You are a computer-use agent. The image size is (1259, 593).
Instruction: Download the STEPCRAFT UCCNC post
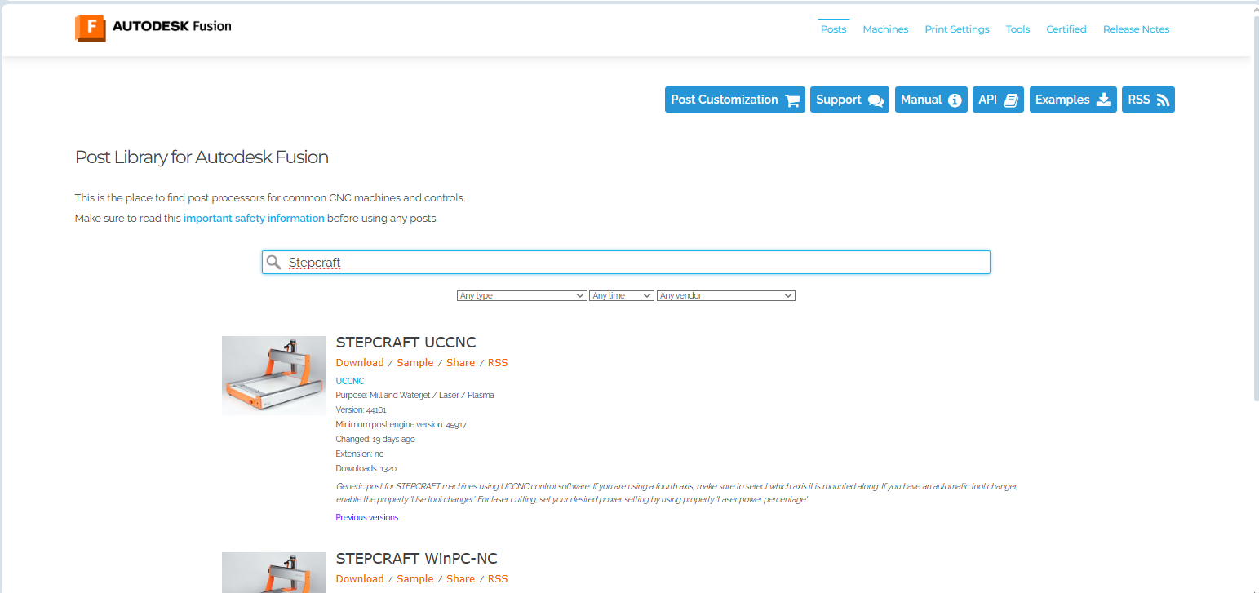coord(360,363)
